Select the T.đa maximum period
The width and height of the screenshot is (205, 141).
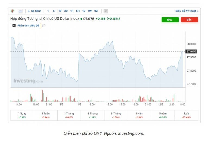tap(186, 115)
